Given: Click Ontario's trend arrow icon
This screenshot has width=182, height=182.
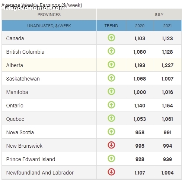Looking at the screenshot, I should [x=111, y=105].
